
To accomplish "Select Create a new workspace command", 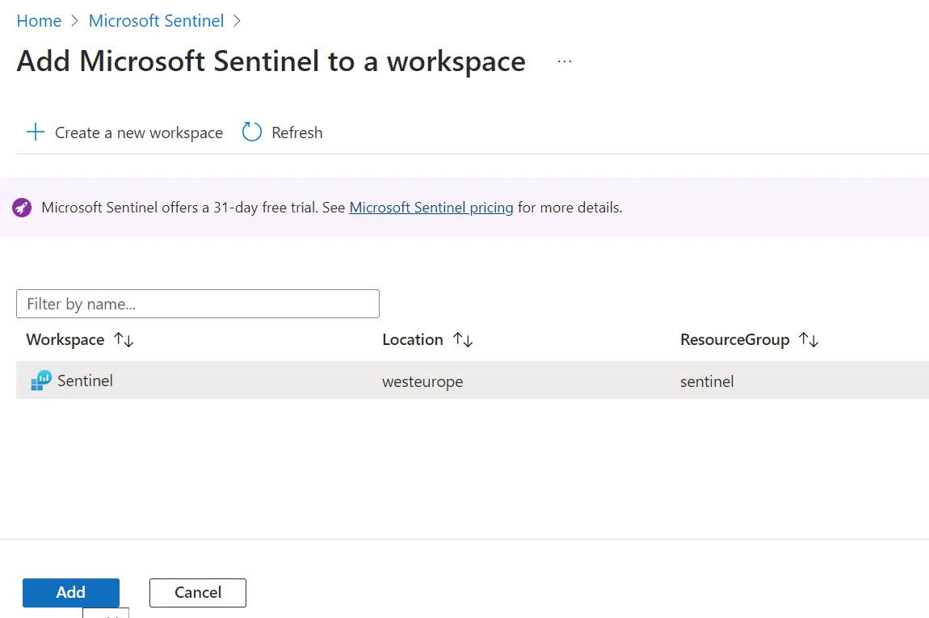I will click(139, 132).
